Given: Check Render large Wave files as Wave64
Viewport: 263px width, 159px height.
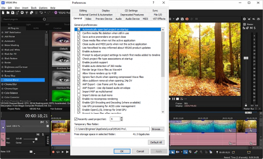Looking at the screenshot, I should tap(79, 69).
